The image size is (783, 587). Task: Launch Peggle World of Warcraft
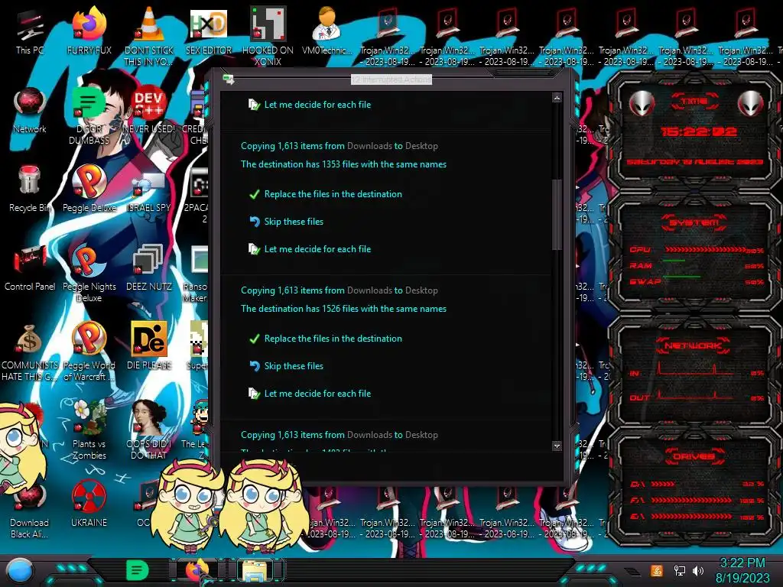click(89, 352)
